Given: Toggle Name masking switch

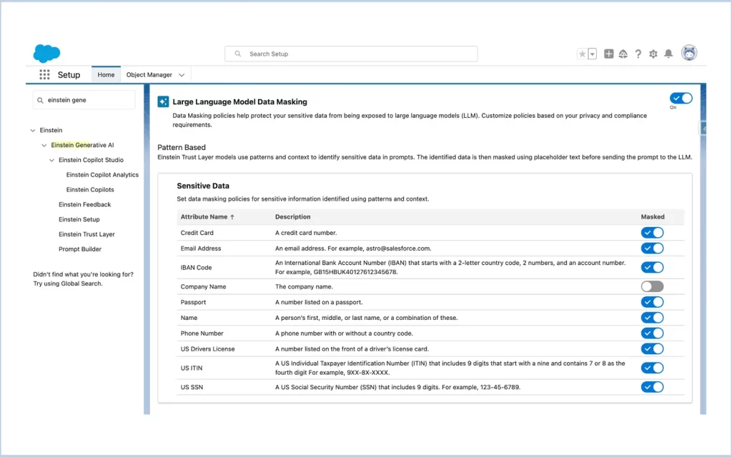Looking at the screenshot, I should click(x=652, y=318).
